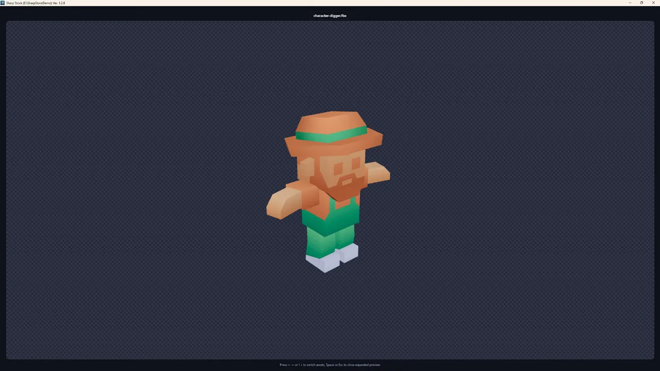Restore down the Sharp Stock window
660x371 pixels.
pyautogui.click(x=641, y=3)
